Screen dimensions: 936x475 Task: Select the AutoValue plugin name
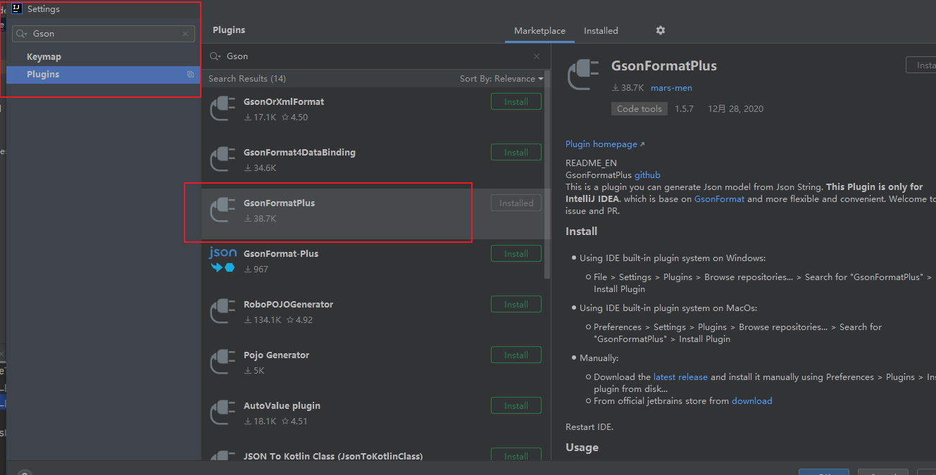click(x=282, y=406)
